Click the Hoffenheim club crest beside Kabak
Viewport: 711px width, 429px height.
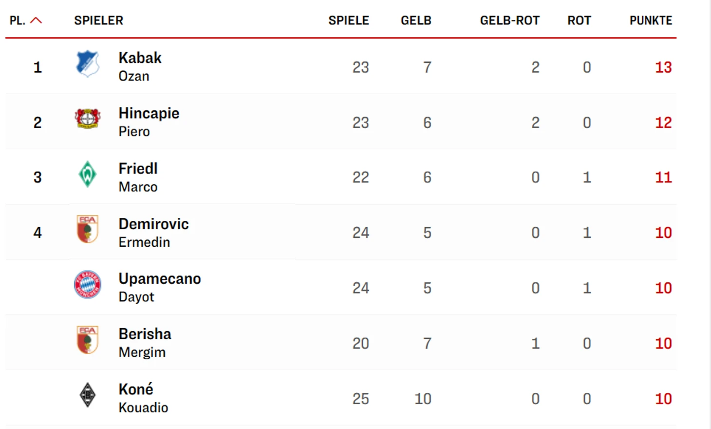coord(88,64)
